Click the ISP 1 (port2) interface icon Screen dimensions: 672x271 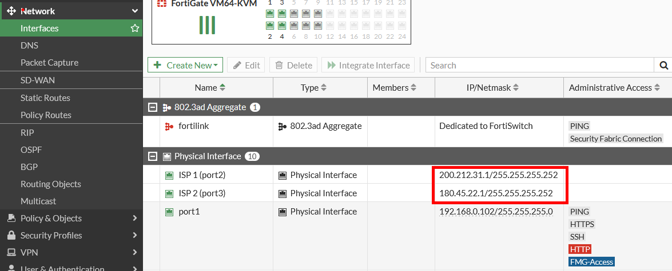pyautogui.click(x=169, y=175)
